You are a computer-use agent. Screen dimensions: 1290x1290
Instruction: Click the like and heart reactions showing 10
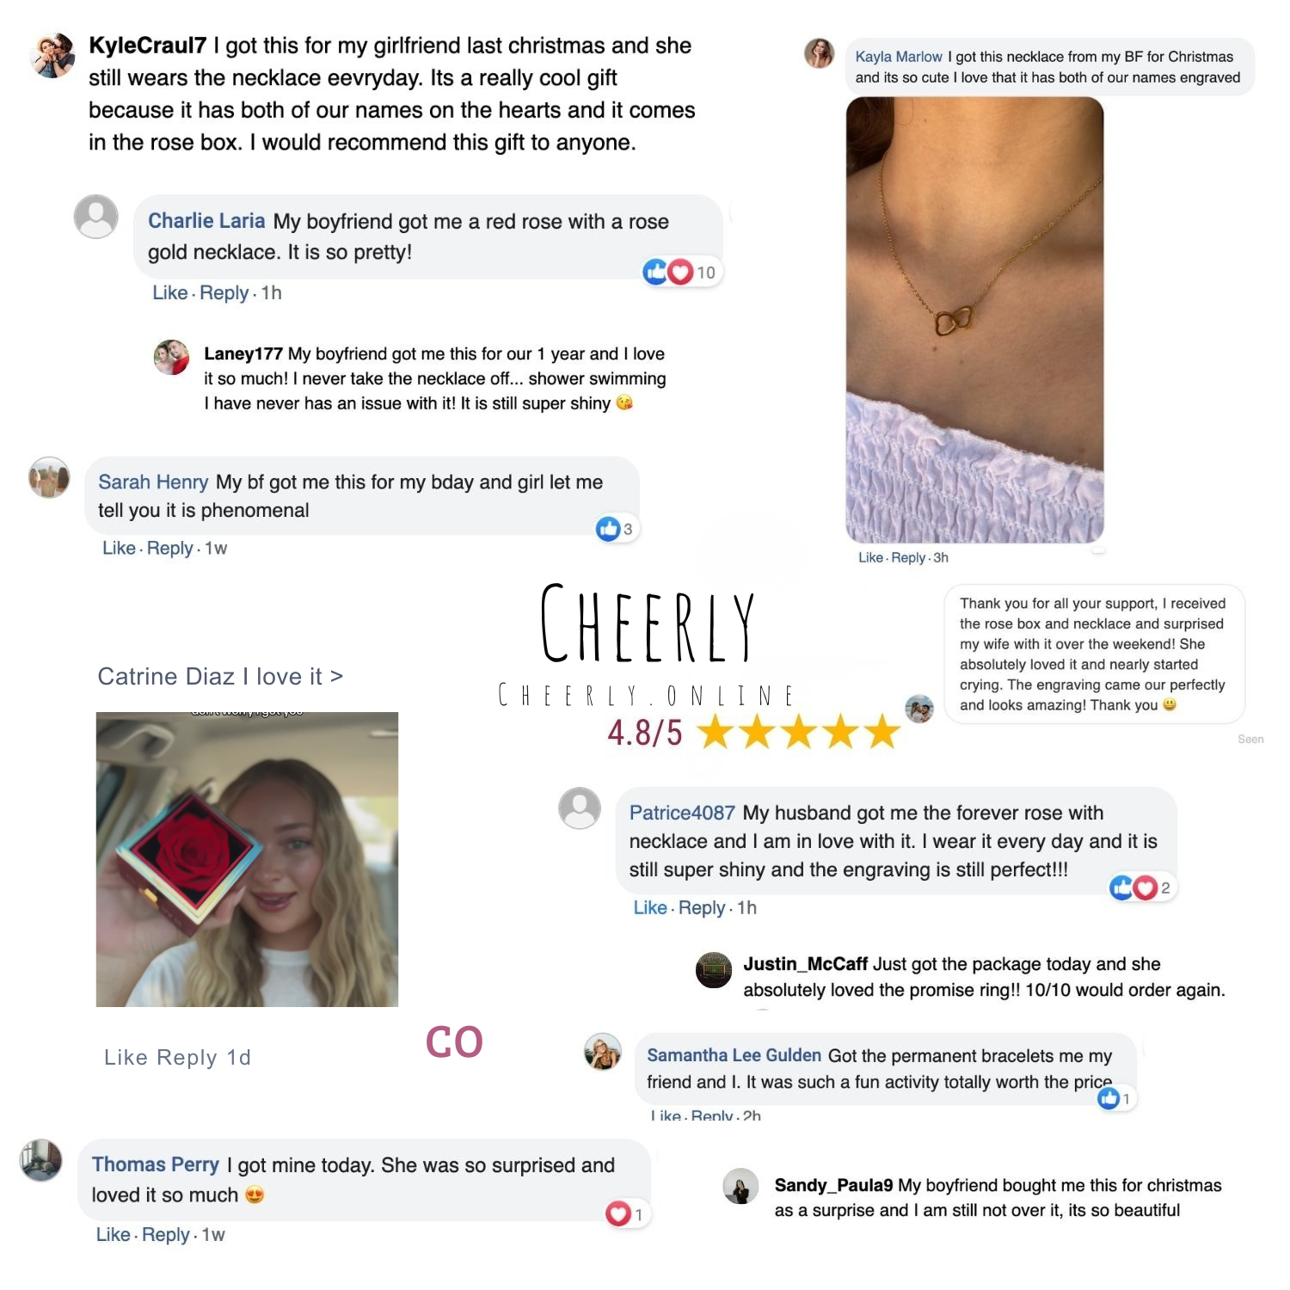[x=680, y=273]
